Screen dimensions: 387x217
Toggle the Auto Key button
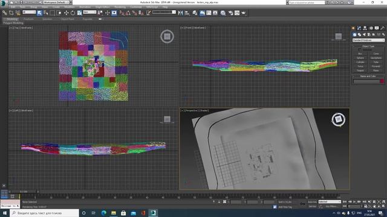[x=312, y=202]
